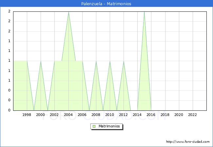Viewport: 213px width, 147px height.
Task: Click the chart title Palenzuela - Matrimonios
Action: click(106, 4)
